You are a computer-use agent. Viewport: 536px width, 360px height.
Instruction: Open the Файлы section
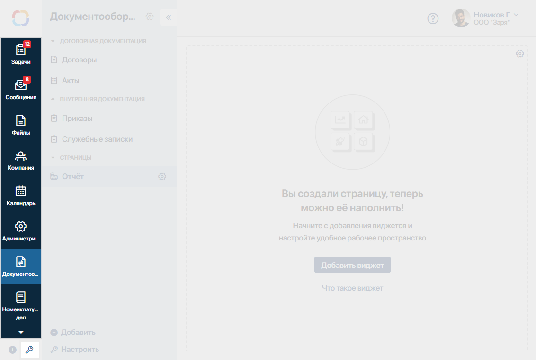point(21,125)
